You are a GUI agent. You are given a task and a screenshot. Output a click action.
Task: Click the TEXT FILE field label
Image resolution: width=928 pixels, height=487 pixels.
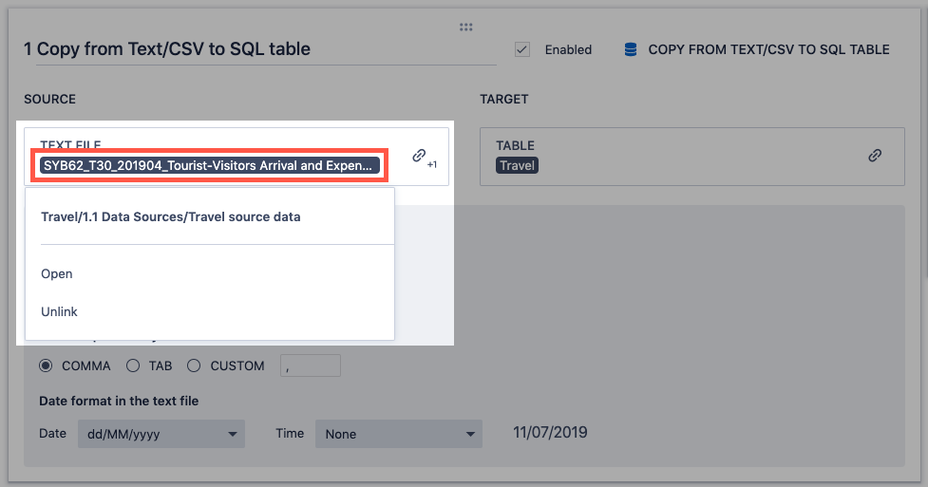pos(70,144)
